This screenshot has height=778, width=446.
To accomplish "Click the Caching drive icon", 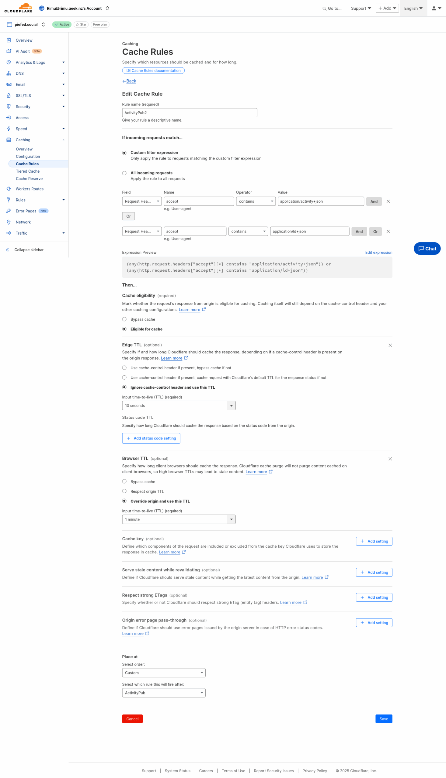I will (x=9, y=140).
